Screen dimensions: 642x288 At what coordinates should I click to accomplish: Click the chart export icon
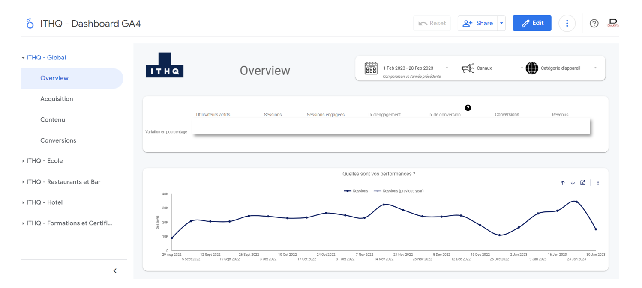[583, 183]
